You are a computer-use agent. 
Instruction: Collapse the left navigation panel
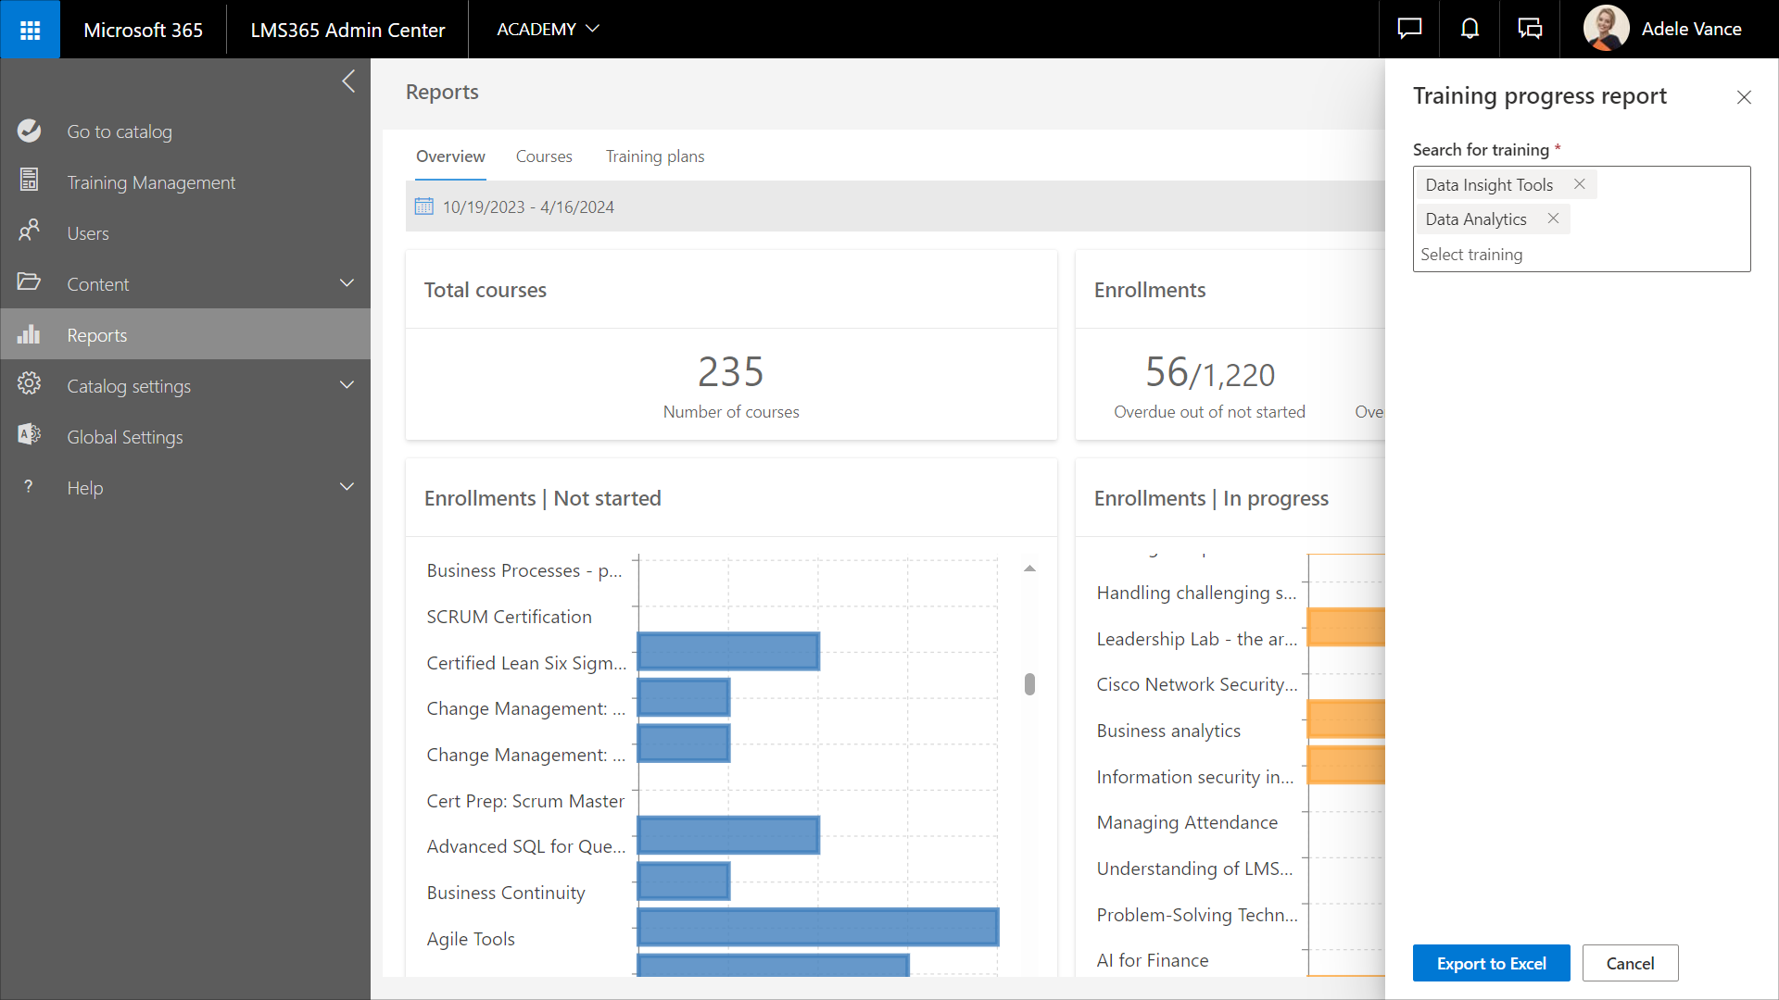click(x=348, y=81)
